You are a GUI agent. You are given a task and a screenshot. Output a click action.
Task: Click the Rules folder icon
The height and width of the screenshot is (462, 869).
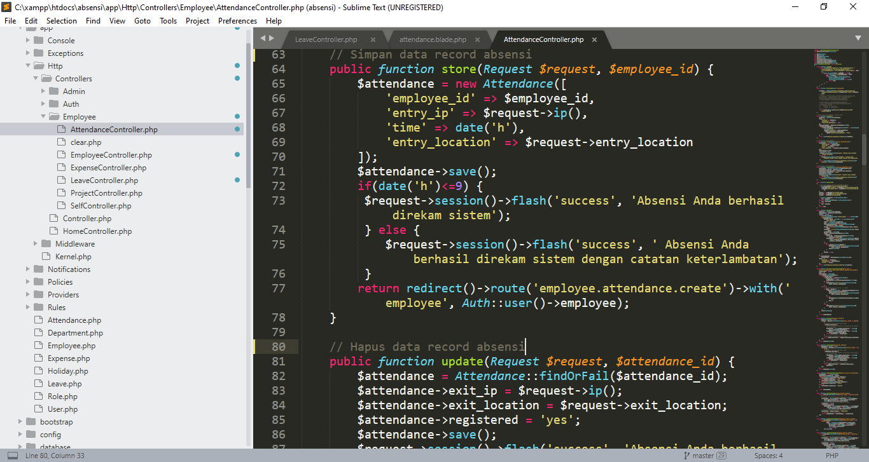click(x=39, y=307)
